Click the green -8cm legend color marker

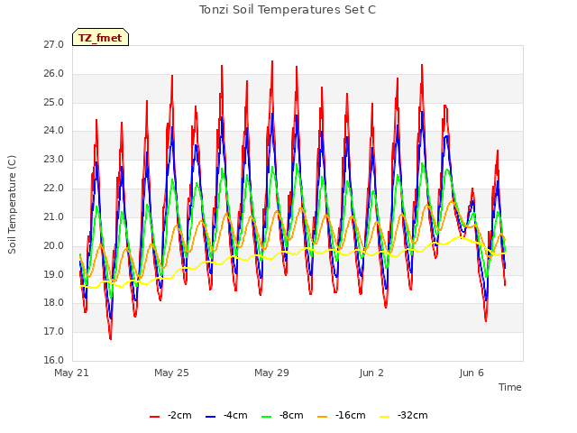coord(267,417)
